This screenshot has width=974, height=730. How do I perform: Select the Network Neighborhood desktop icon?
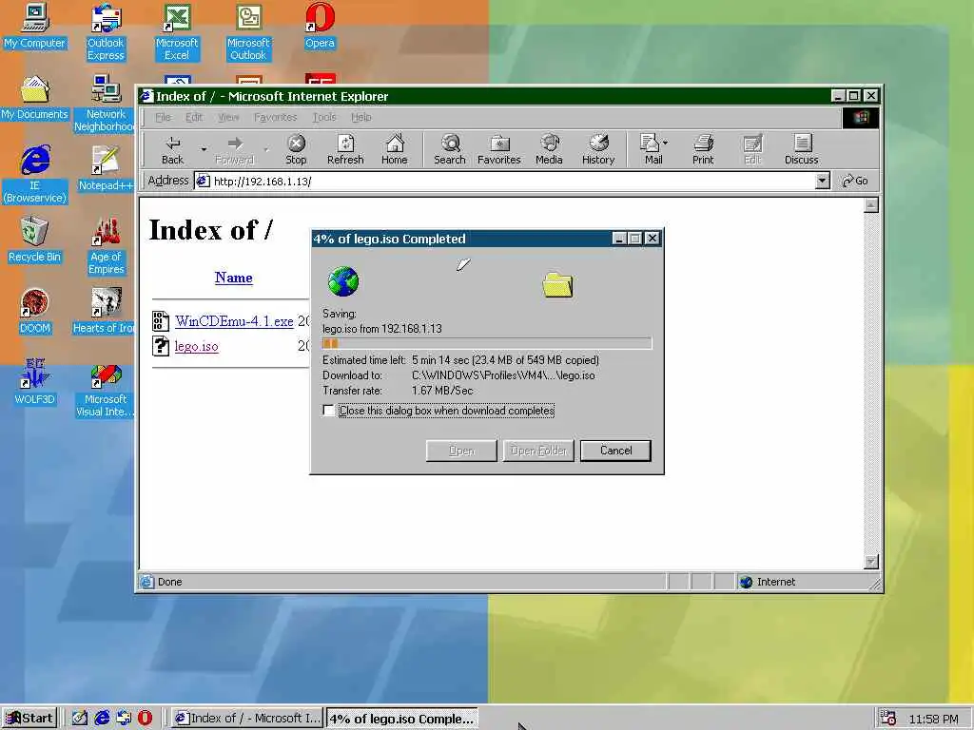pos(106,104)
